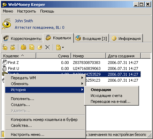Image resolution: width=153 pixels, height=139 pixels.
Task: Click the copy documents toolbar icon
Action: [32, 47]
